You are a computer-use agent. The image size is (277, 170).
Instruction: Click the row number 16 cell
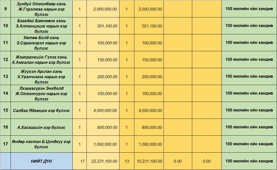click(x=5, y=127)
